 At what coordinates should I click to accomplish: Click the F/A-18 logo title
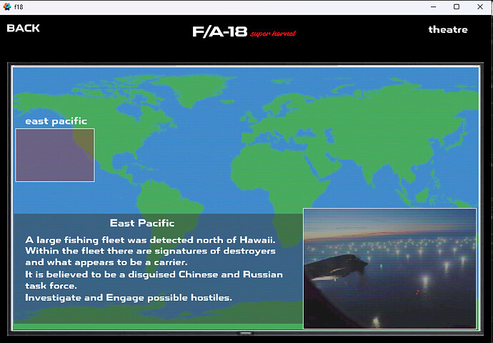click(219, 32)
